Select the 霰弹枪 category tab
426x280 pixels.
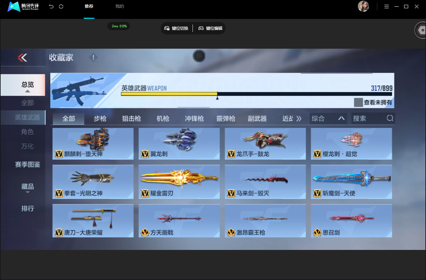coord(226,118)
